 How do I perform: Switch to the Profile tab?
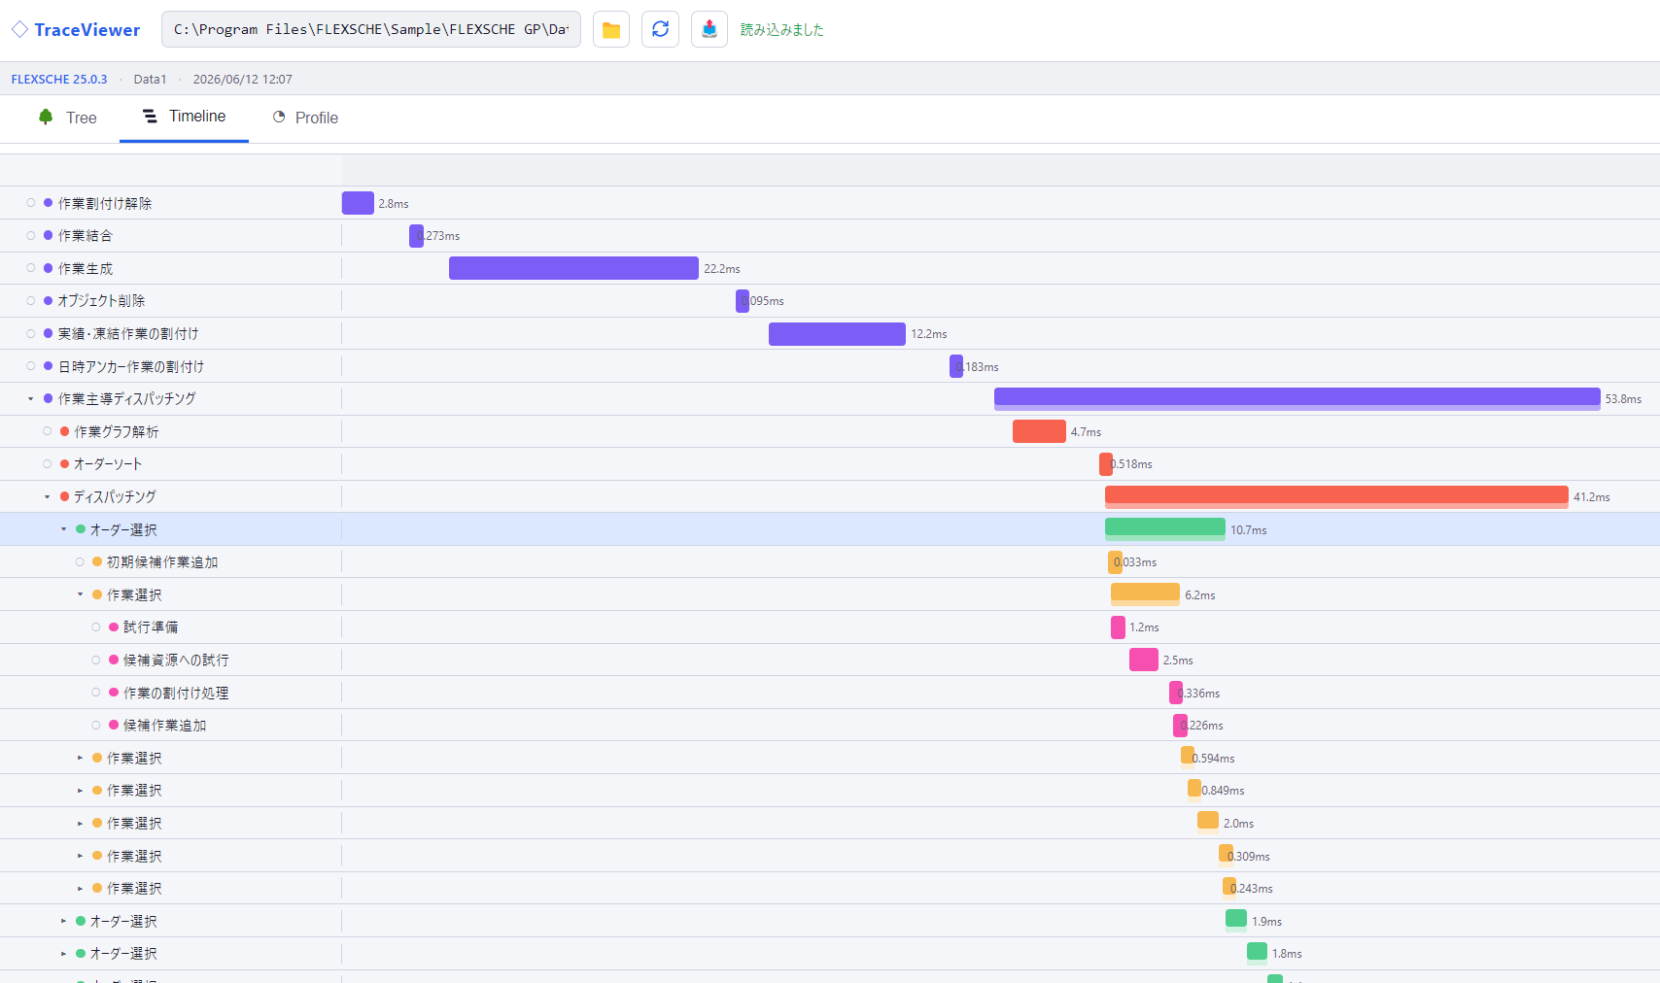click(x=305, y=118)
